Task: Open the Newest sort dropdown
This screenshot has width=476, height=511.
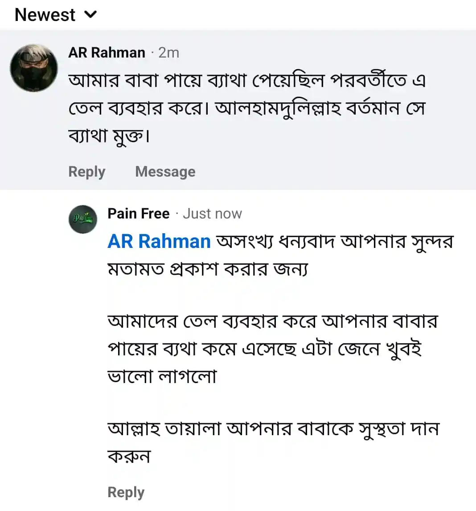Action: pyautogui.click(x=45, y=15)
